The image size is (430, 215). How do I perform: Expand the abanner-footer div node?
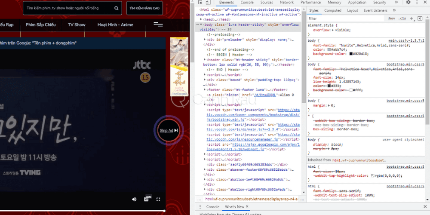[x=205, y=170]
